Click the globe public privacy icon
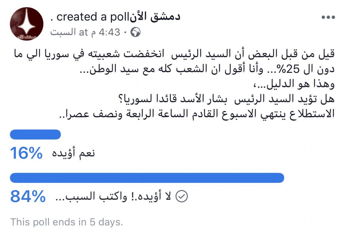This screenshot has width=345, height=239. pyautogui.click(x=135, y=32)
